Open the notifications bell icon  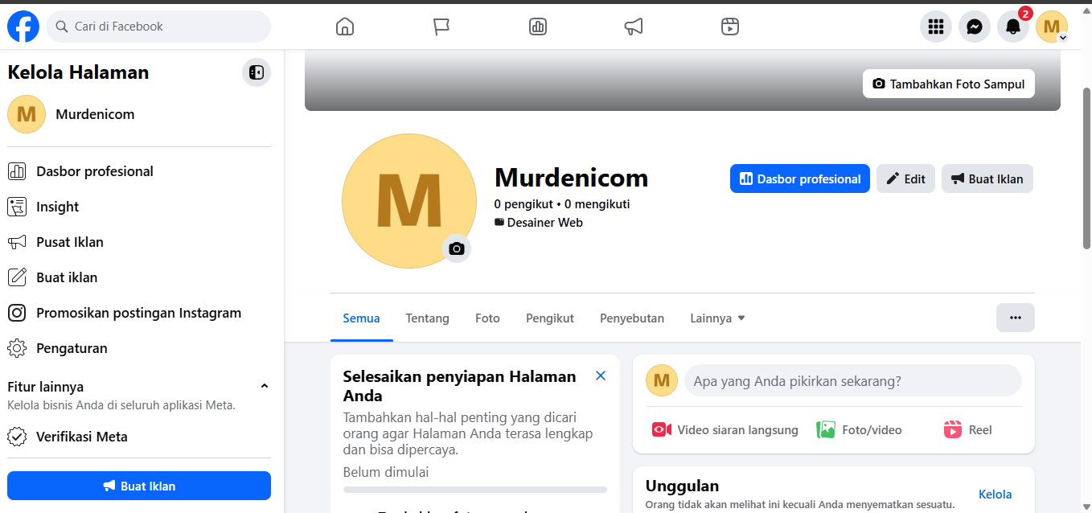[x=1012, y=27]
